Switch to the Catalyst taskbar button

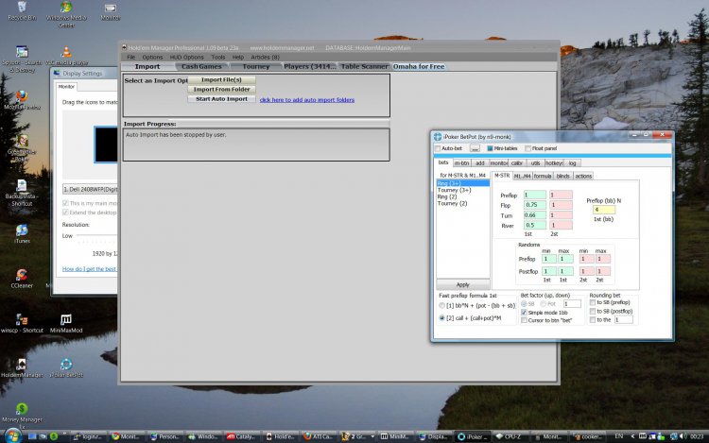[x=241, y=436]
